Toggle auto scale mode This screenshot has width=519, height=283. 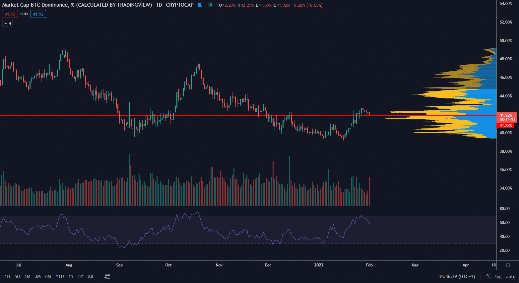click(511, 276)
